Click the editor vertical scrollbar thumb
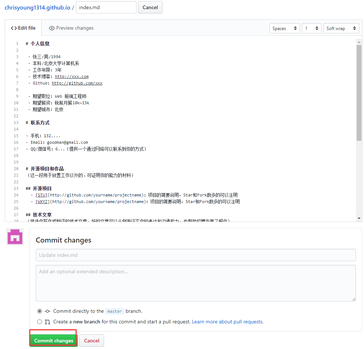This screenshot has width=364, height=349. [x=359, y=93]
